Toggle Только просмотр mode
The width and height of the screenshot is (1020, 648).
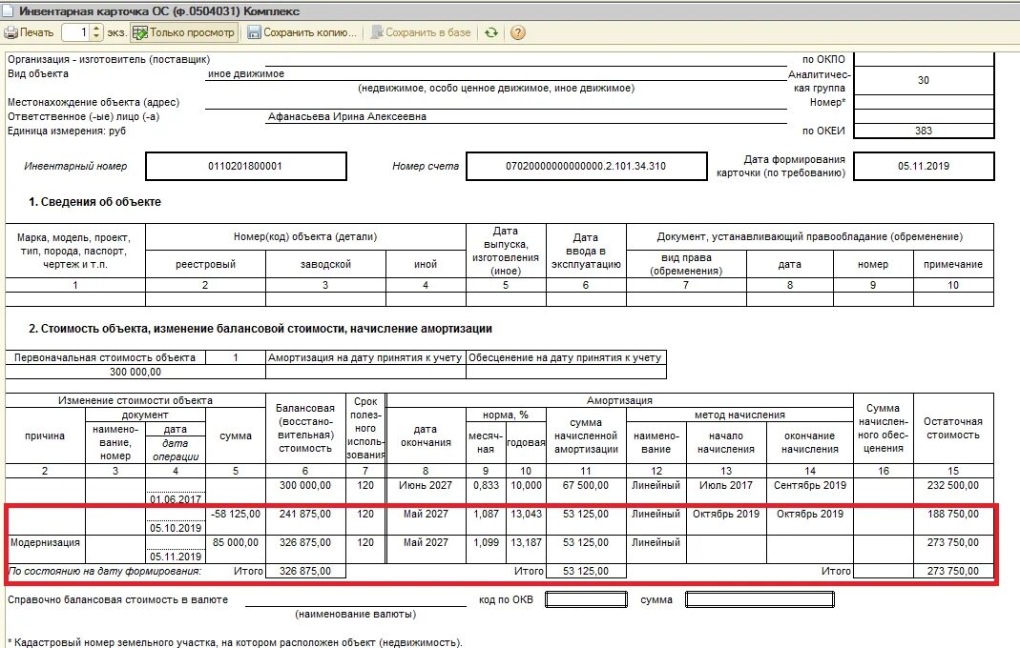184,32
